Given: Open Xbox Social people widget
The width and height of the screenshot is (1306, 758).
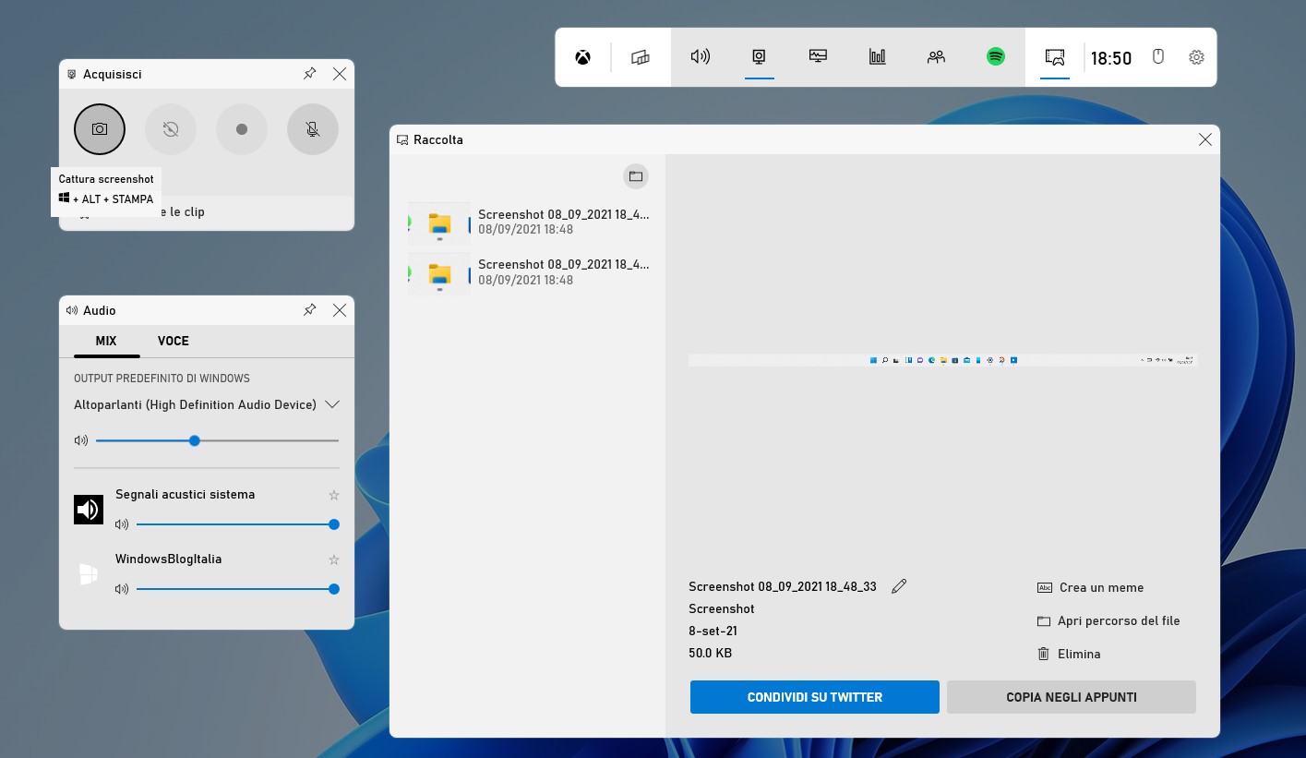Looking at the screenshot, I should [936, 56].
